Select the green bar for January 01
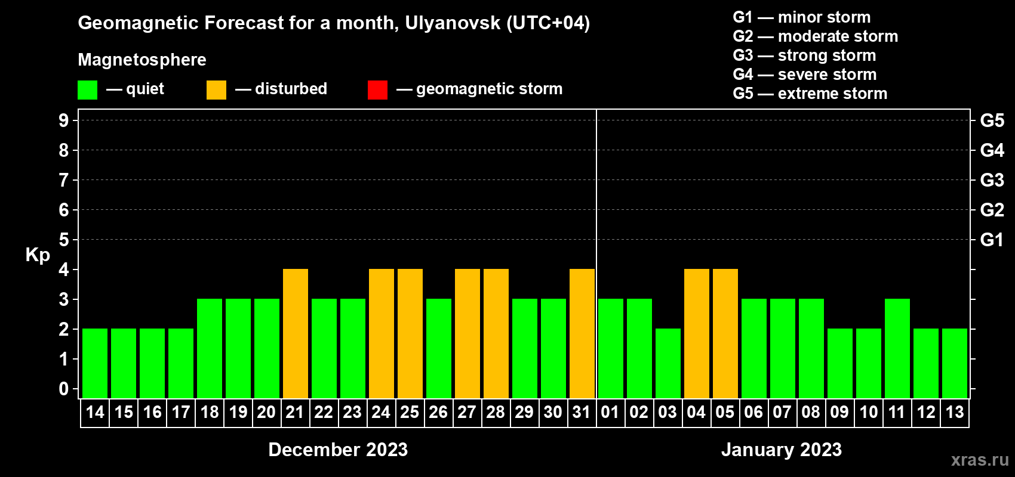The height and width of the screenshot is (477, 1015). pyautogui.click(x=611, y=348)
